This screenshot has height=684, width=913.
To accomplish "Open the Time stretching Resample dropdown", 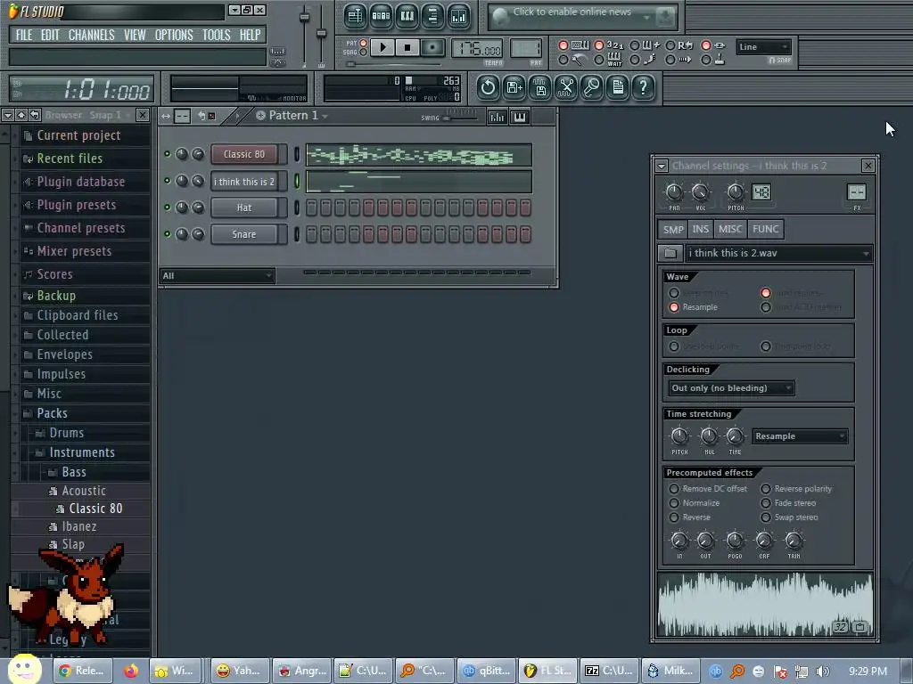I will pos(800,436).
